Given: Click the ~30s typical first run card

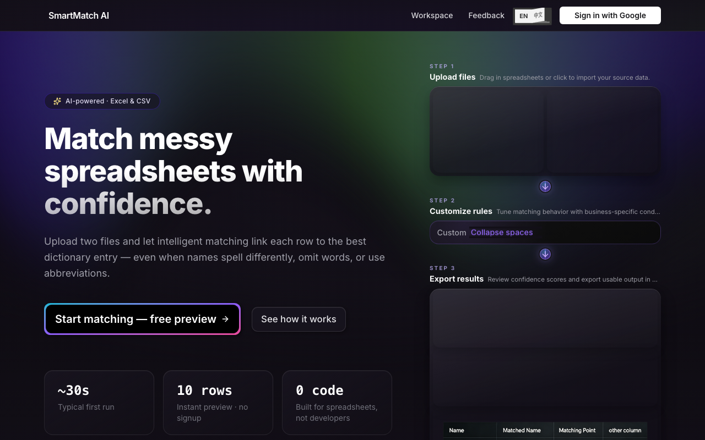Looking at the screenshot, I should point(99,403).
